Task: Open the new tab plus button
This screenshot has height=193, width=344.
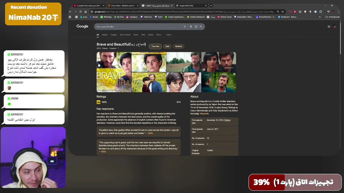Action: pyautogui.click(x=211, y=5)
